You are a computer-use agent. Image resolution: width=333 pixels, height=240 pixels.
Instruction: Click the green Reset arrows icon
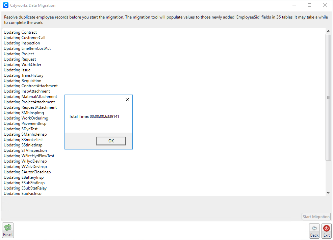point(8,228)
